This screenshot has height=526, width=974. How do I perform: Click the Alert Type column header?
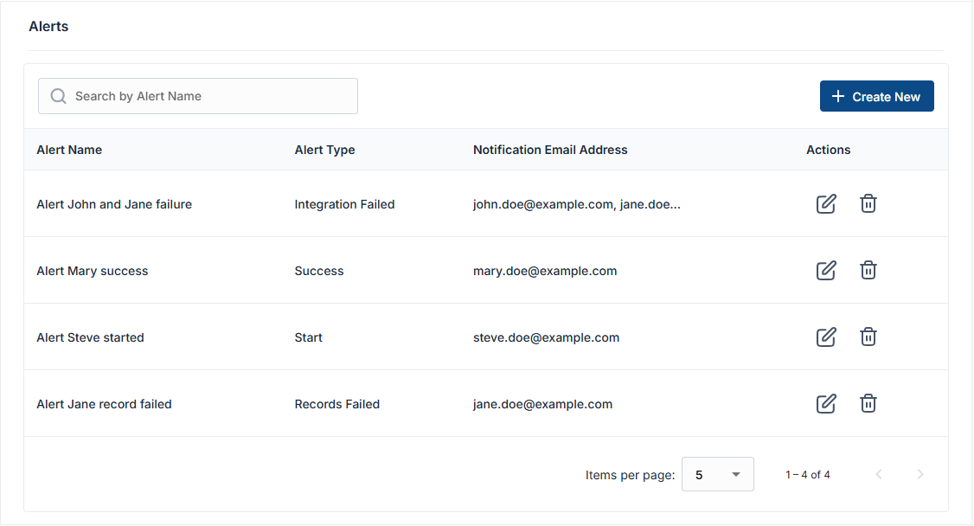tap(324, 150)
